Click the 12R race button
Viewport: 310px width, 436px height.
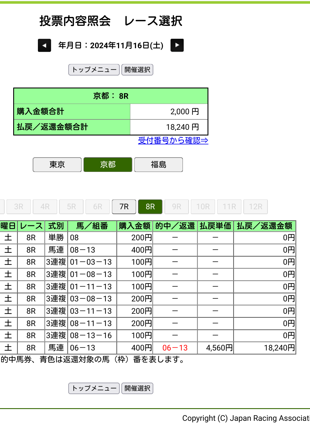pos(255,207)
